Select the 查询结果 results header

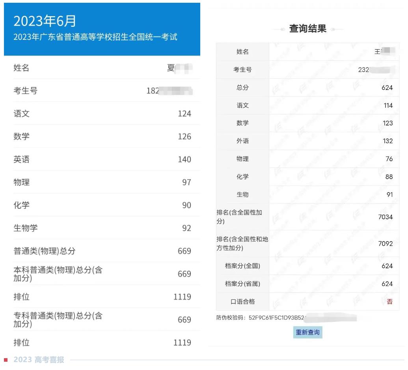pyautogui.click(x=307, y=28)
